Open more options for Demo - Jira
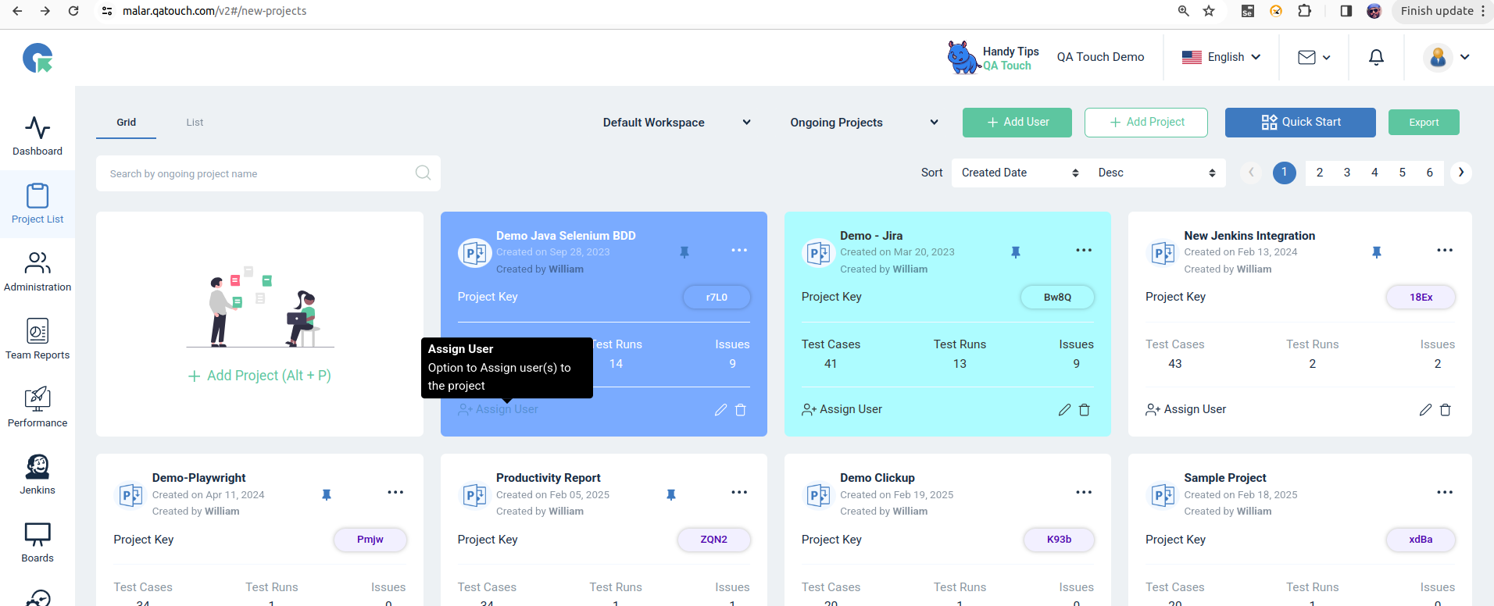1494x606 pixels. (x=1084, y=250)
